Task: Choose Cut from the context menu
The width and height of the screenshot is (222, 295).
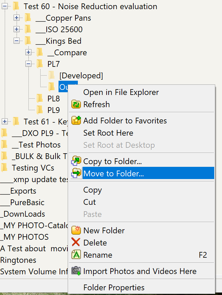Action: (90, 202)
